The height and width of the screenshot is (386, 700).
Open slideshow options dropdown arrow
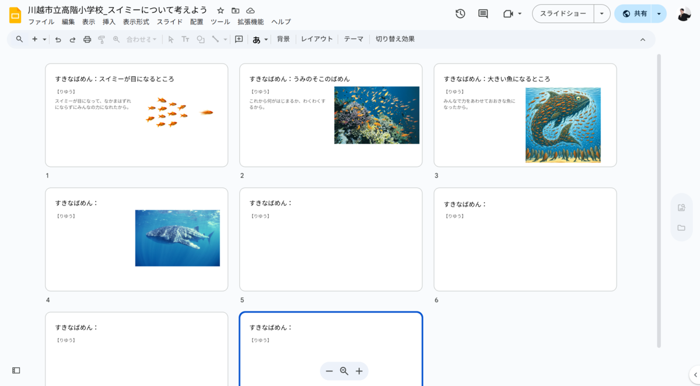602,13
